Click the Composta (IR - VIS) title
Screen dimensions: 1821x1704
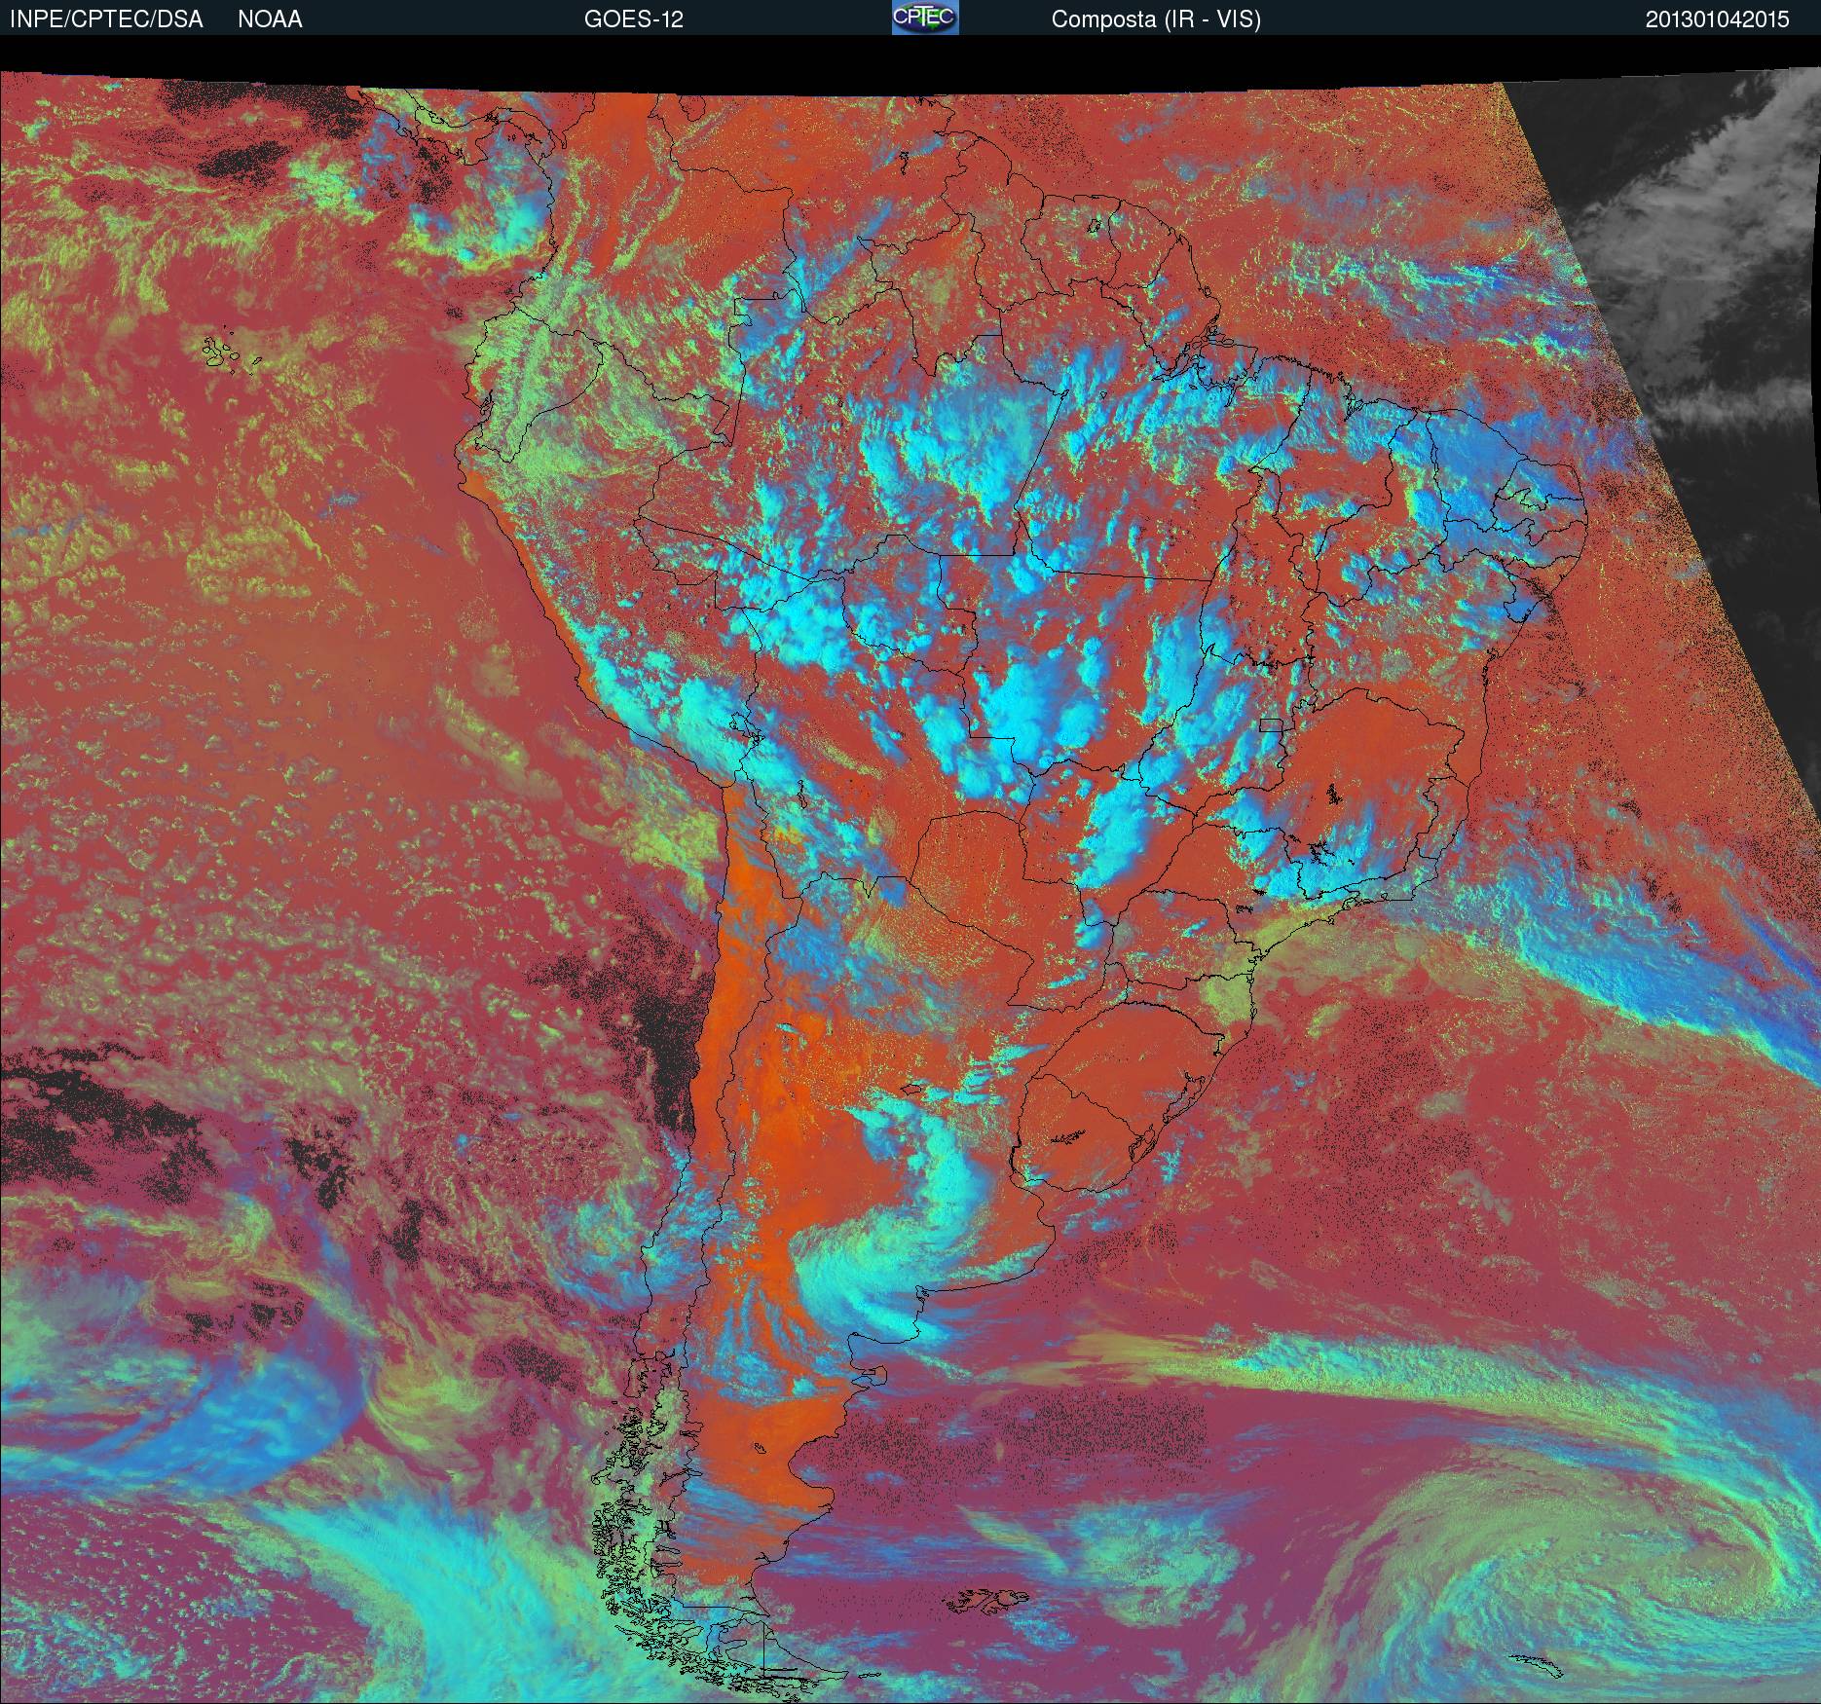click(x=1156, y=19)
